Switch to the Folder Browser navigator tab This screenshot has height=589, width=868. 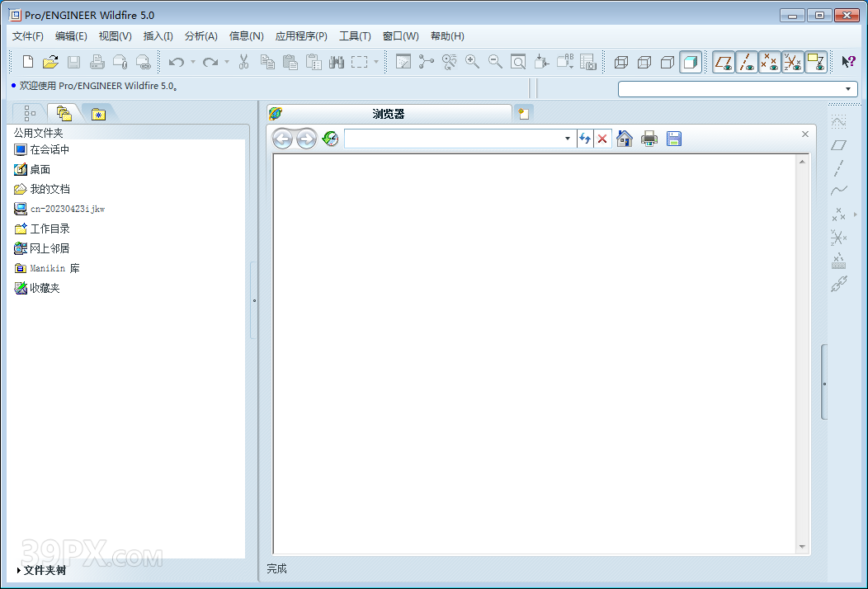point(64,114)
